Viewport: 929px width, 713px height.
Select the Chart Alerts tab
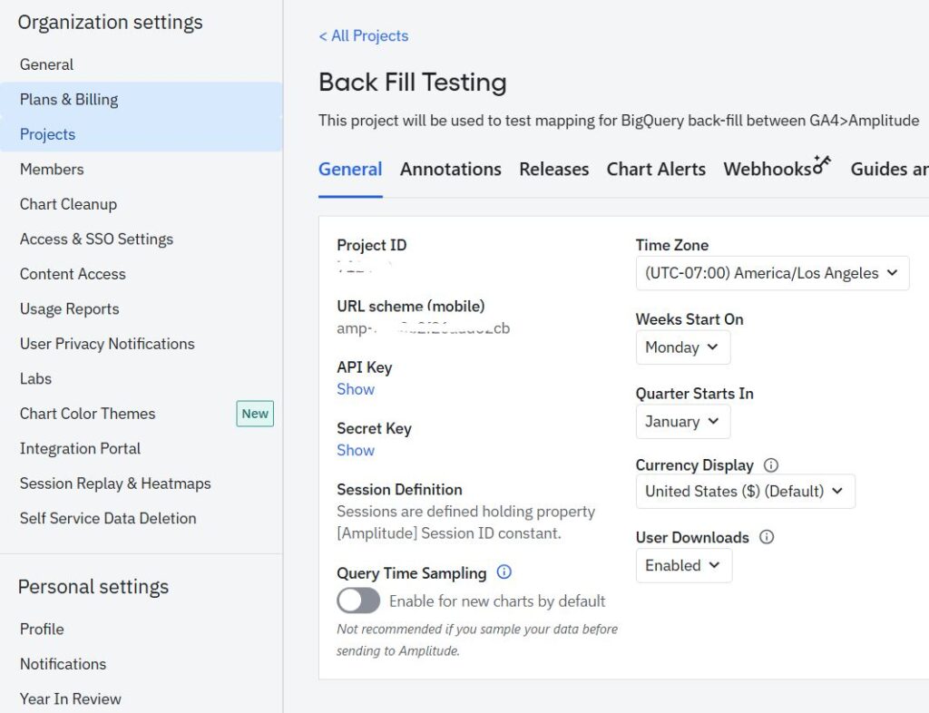pos(656,170)
